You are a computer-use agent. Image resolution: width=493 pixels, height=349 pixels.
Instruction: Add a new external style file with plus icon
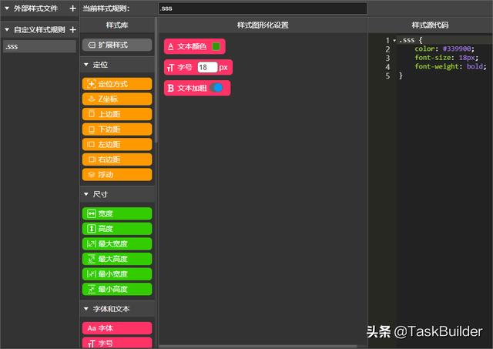point(72,8)
